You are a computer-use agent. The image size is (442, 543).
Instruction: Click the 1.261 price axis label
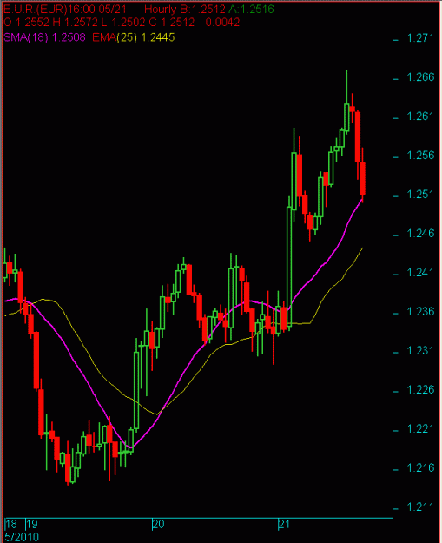420,116
